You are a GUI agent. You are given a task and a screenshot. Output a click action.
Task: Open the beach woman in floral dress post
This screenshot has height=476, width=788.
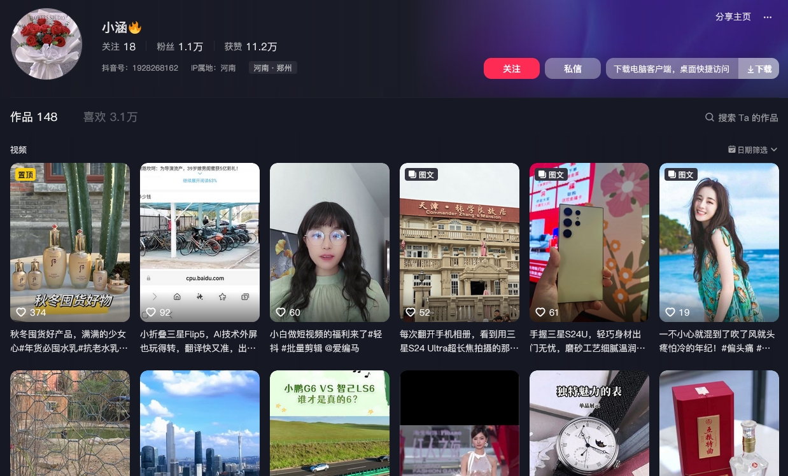(719, 242)
